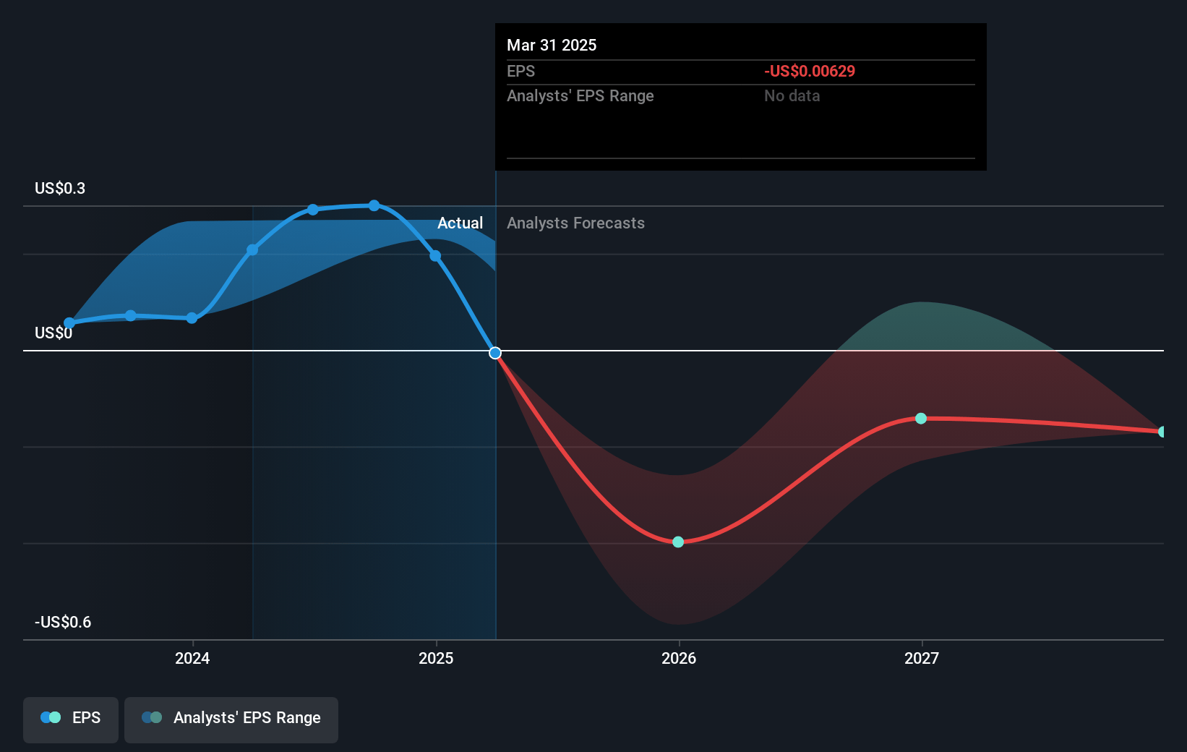Click the Actual label
Image resolution: width=1187 pixels, height=752 pixels.
pos(460,223)
